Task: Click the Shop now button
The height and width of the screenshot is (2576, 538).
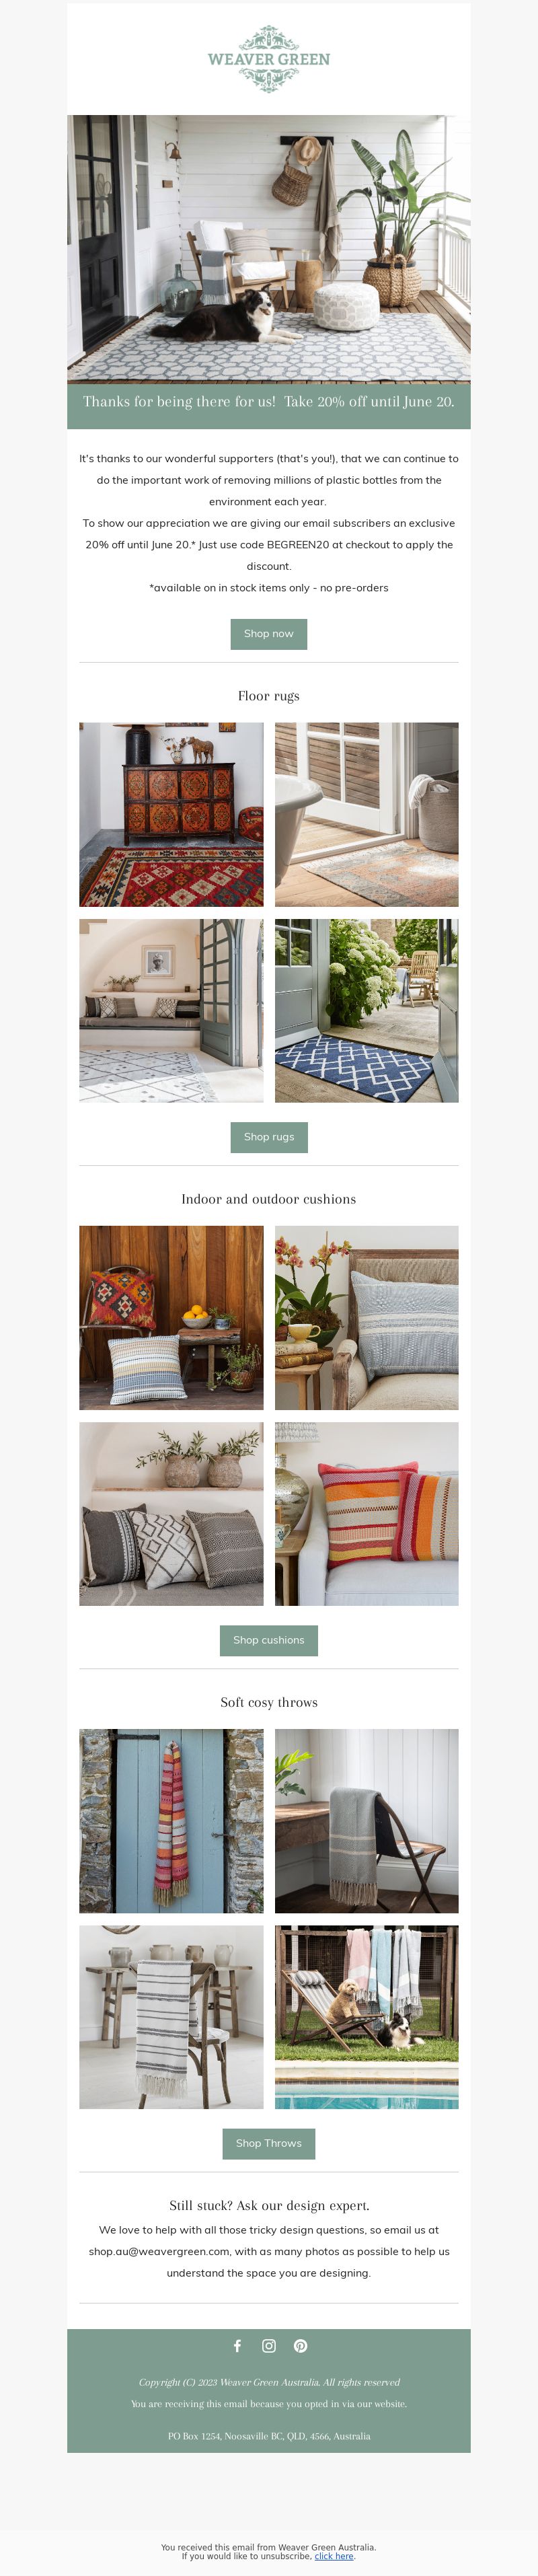Action: coord(269,634)
